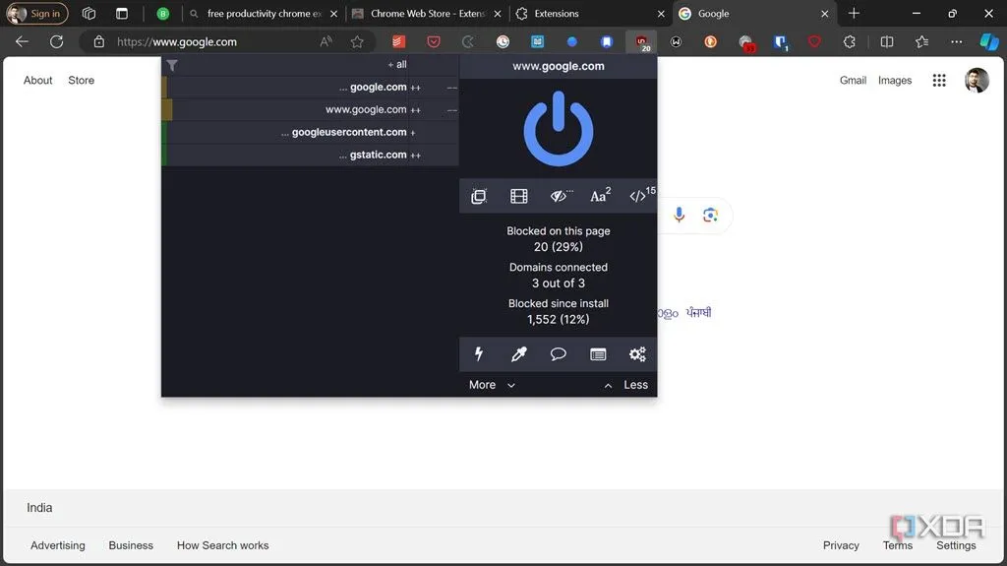
Task: Open the element picker eyedropper
Action: click(x=519, y=354)
